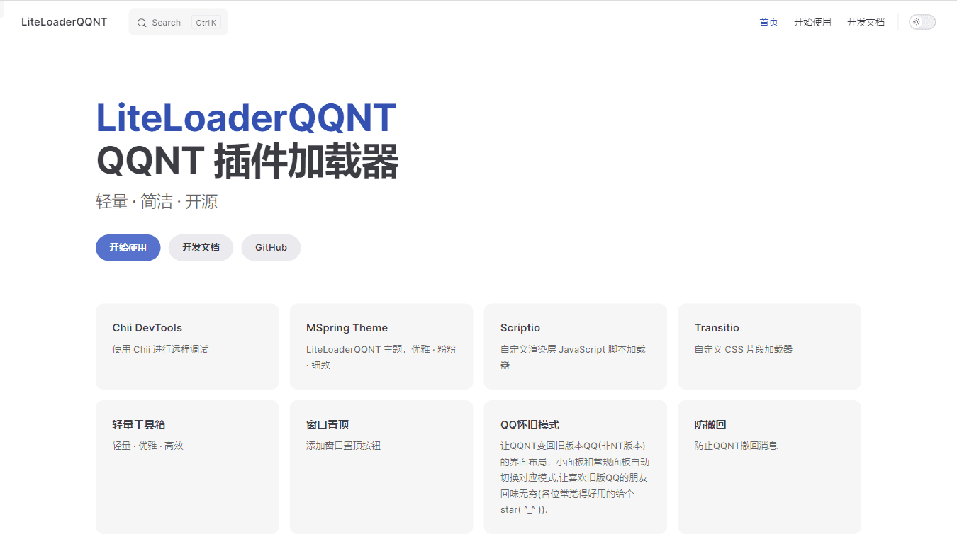Click the grey 开发文档 hero button
957x544 pixels.
201,248
